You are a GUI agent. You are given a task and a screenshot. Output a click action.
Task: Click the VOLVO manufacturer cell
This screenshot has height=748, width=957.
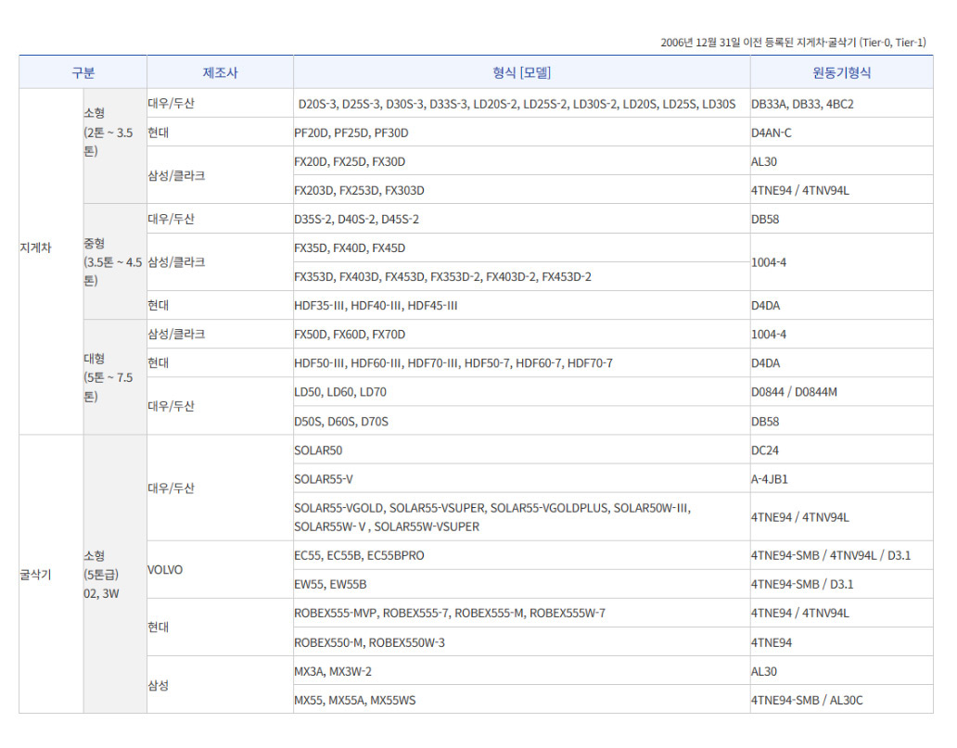pos(220,569)
